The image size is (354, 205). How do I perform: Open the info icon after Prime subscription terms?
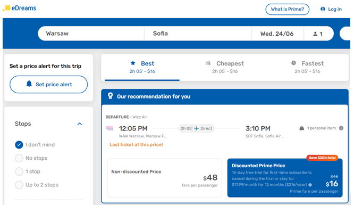(310, 185)
